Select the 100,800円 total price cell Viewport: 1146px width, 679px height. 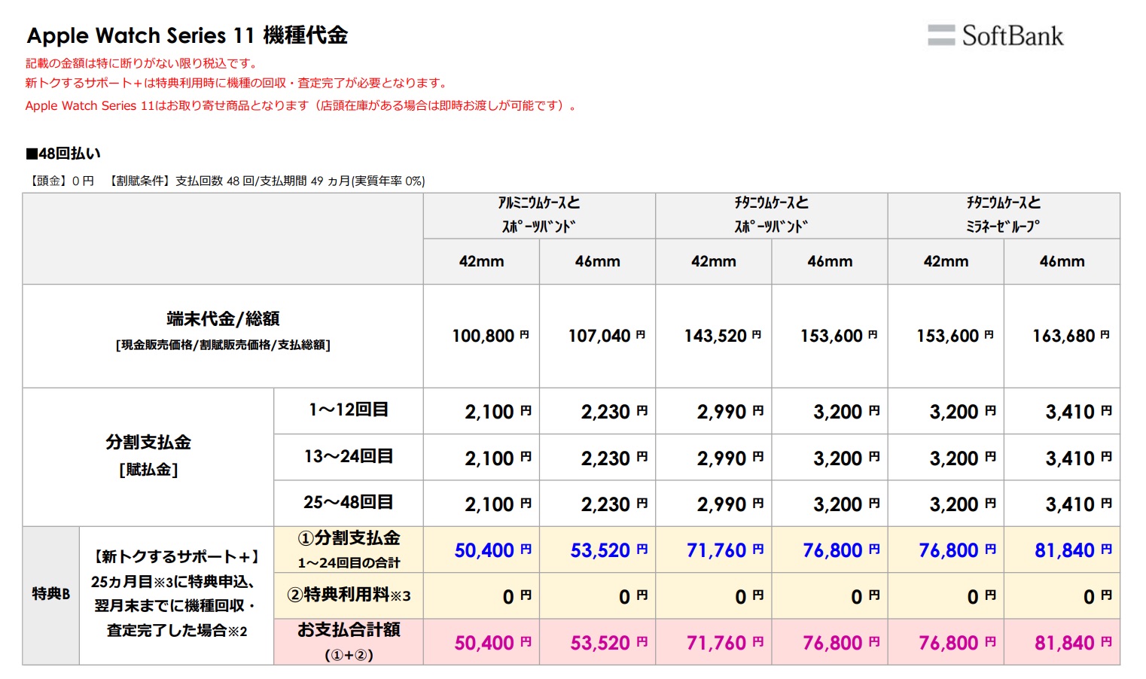pos(489,336)
